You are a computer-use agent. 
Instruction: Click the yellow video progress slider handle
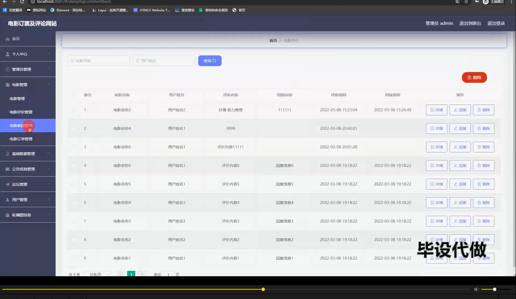tap(263, 289)
